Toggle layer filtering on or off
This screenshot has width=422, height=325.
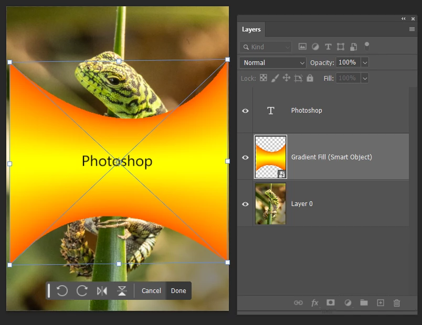point(366,47)
